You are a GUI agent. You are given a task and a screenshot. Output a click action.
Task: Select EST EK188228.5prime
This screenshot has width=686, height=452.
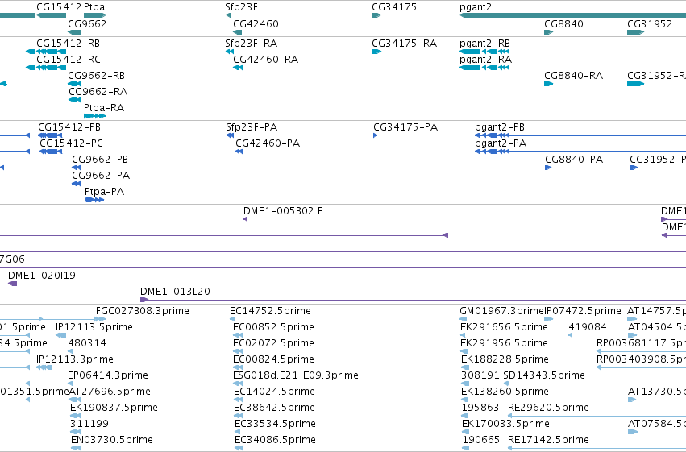click(464, 367)
